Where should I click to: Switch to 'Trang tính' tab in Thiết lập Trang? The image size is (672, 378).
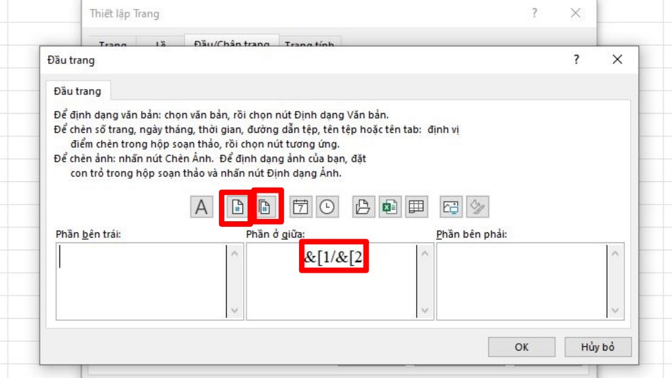point(310,43)
